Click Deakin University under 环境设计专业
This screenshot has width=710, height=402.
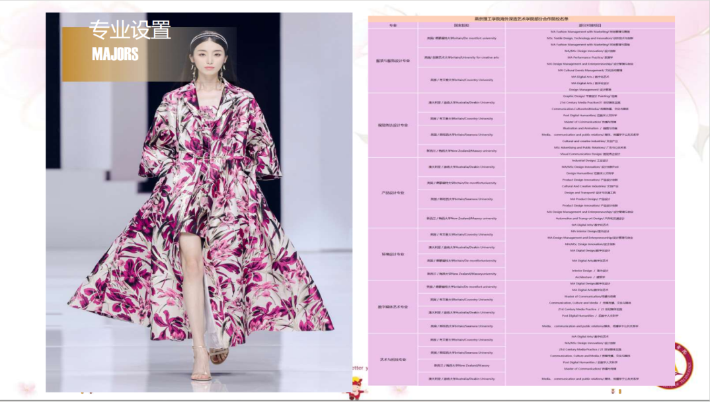click(x=461, y=248)
